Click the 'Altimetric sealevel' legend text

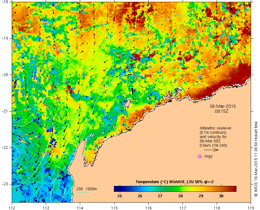coord(215,128)
